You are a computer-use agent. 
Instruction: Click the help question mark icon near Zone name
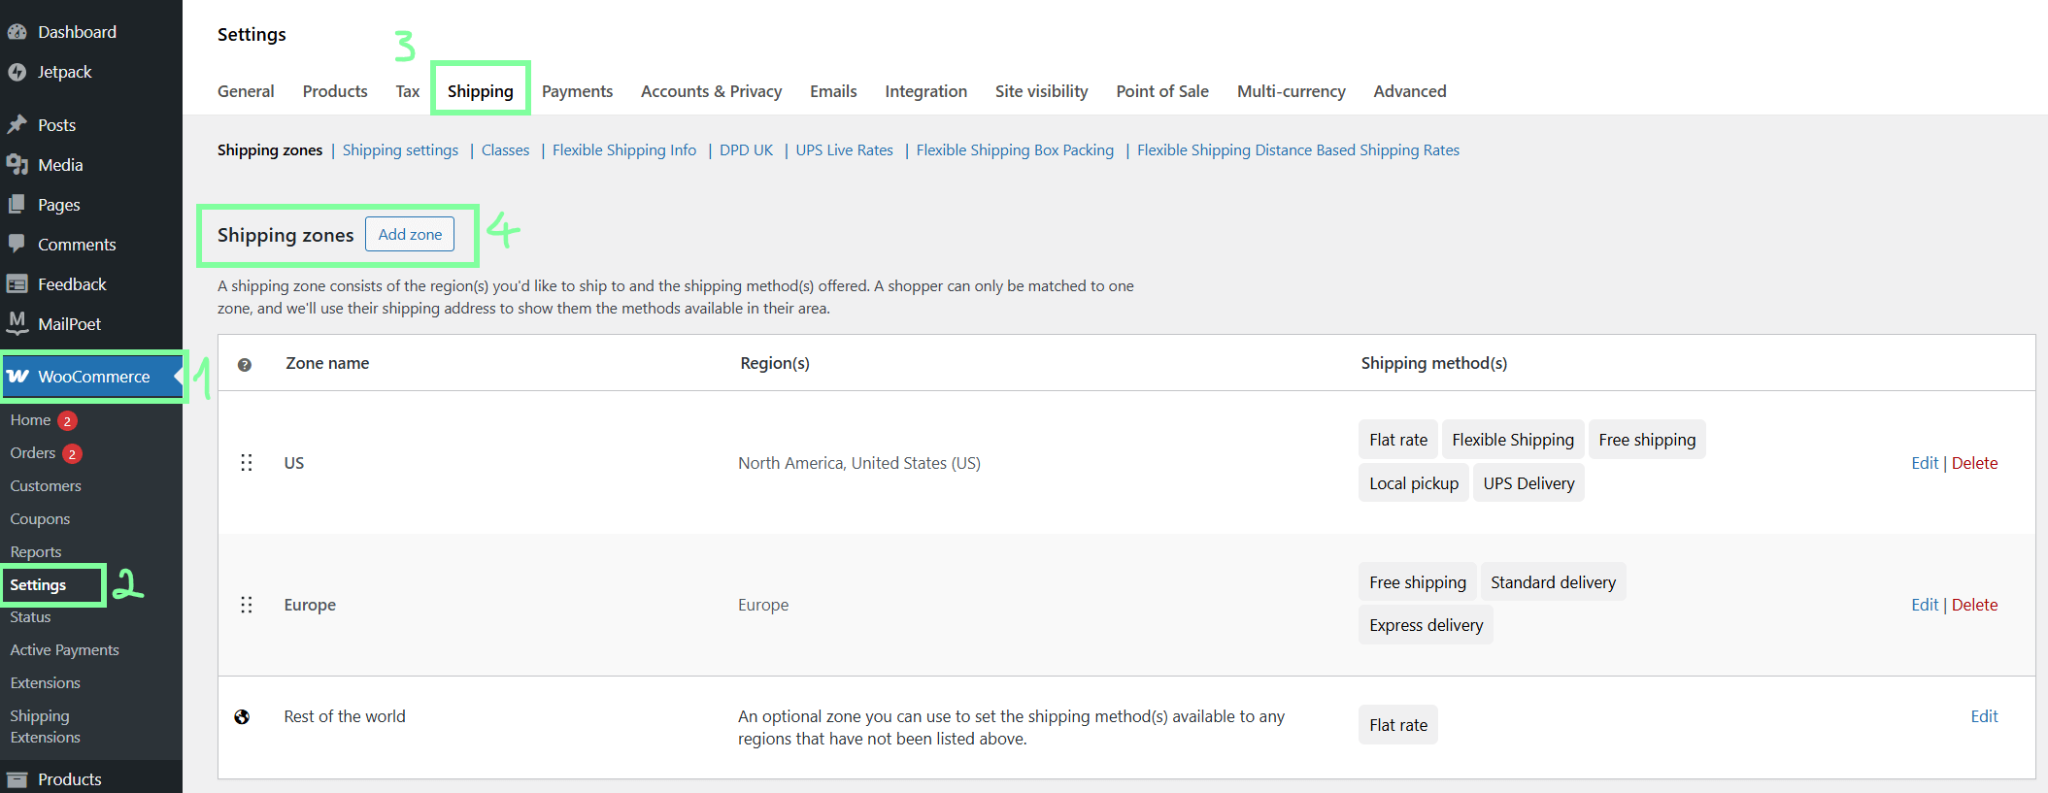point(245,365)
